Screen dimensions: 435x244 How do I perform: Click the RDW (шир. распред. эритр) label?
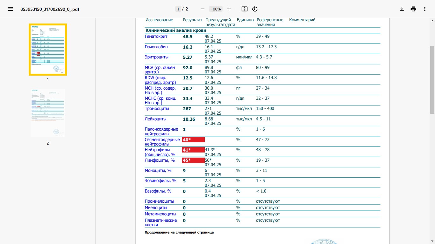click(x=160, y=80)
